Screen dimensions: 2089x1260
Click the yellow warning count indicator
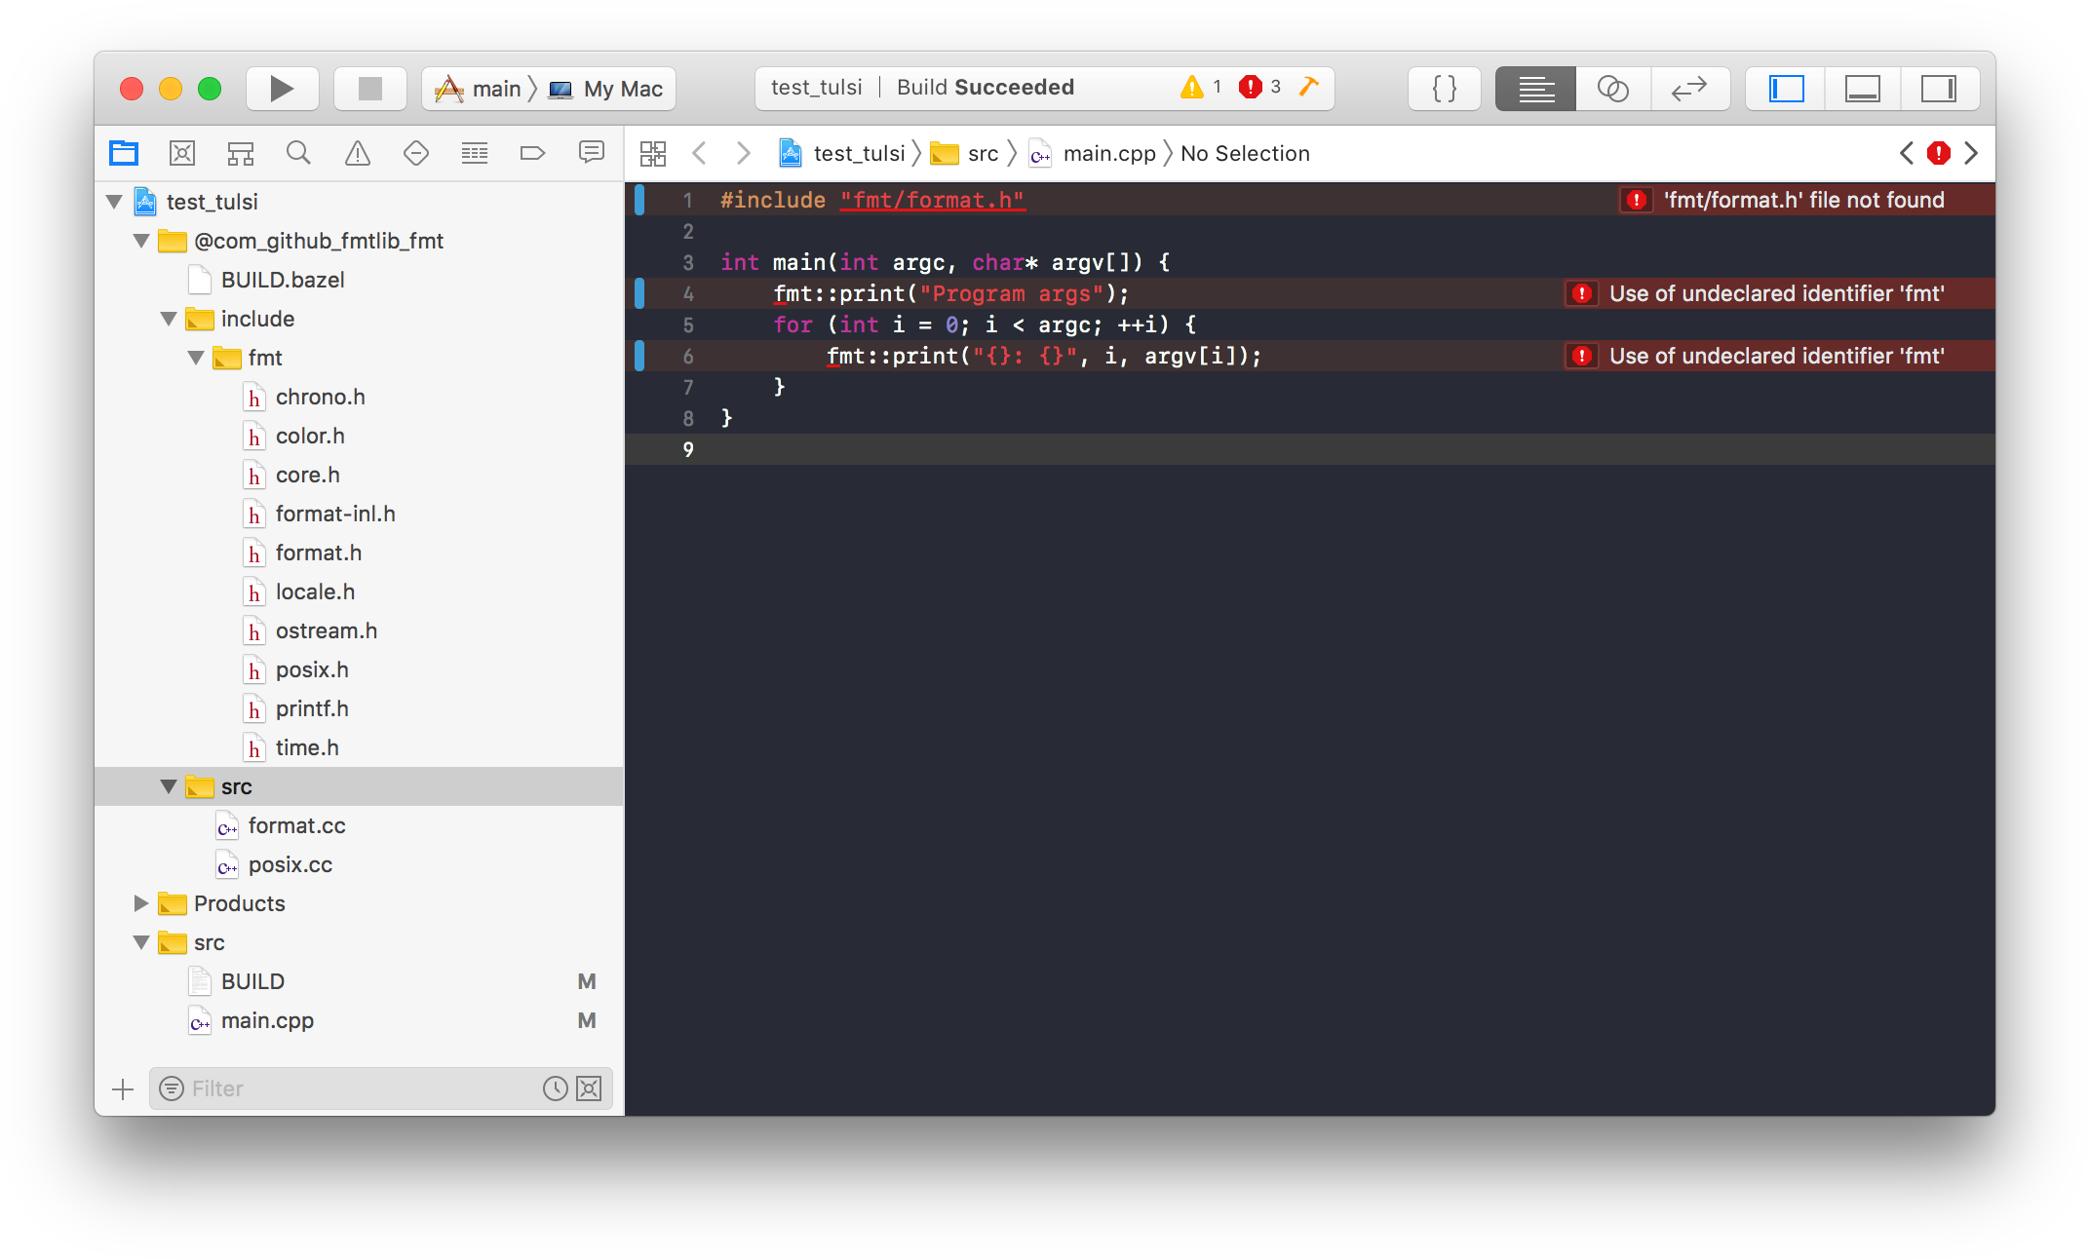1200,87
